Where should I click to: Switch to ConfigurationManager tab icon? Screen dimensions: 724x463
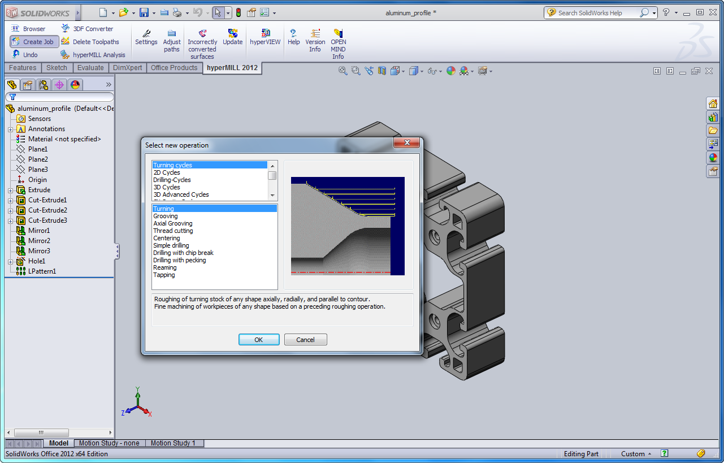coord(44,85)
